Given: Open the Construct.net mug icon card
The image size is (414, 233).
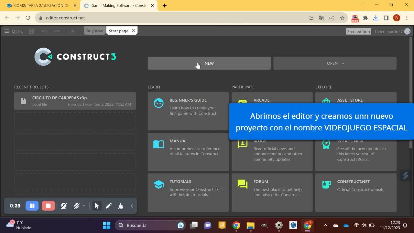Looking at the screenshot, I should [356, 192].
